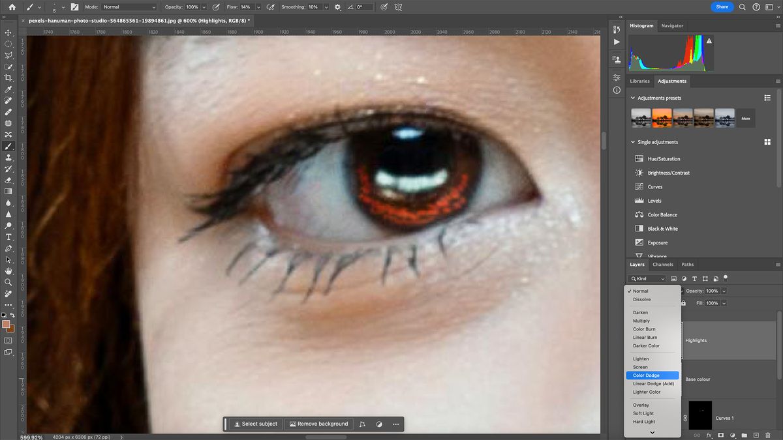
Task: Select the Clone Stamp tool
Action: (8, 158)
